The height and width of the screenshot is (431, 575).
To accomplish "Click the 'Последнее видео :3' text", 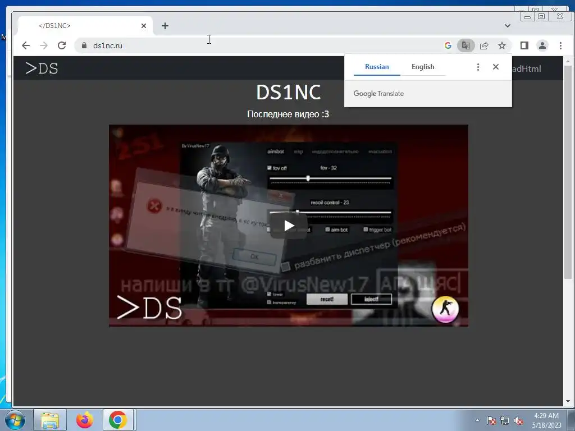I will click(288, 114).
